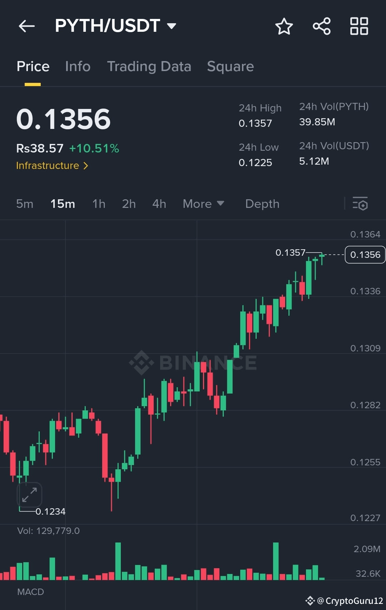Tap the 0.1356 current price marker
This screenshot has height=610, width=386.
pyautogui.click(x=365, y=255)
